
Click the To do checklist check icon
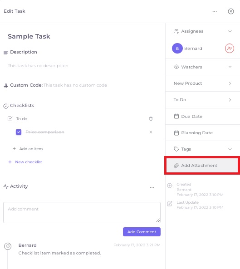pyautogui.click(x=10, y=119)
